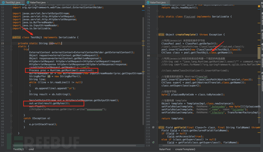Screen dimensions: 263x152
Task: Click TestObj1 class name in declaration
Action: point(36,38)
